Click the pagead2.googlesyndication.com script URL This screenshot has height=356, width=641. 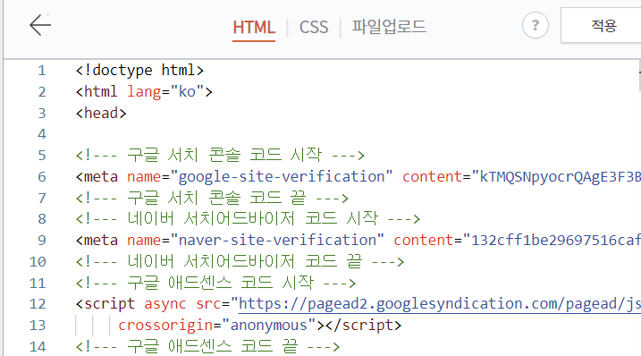click(x=440, y=304)
